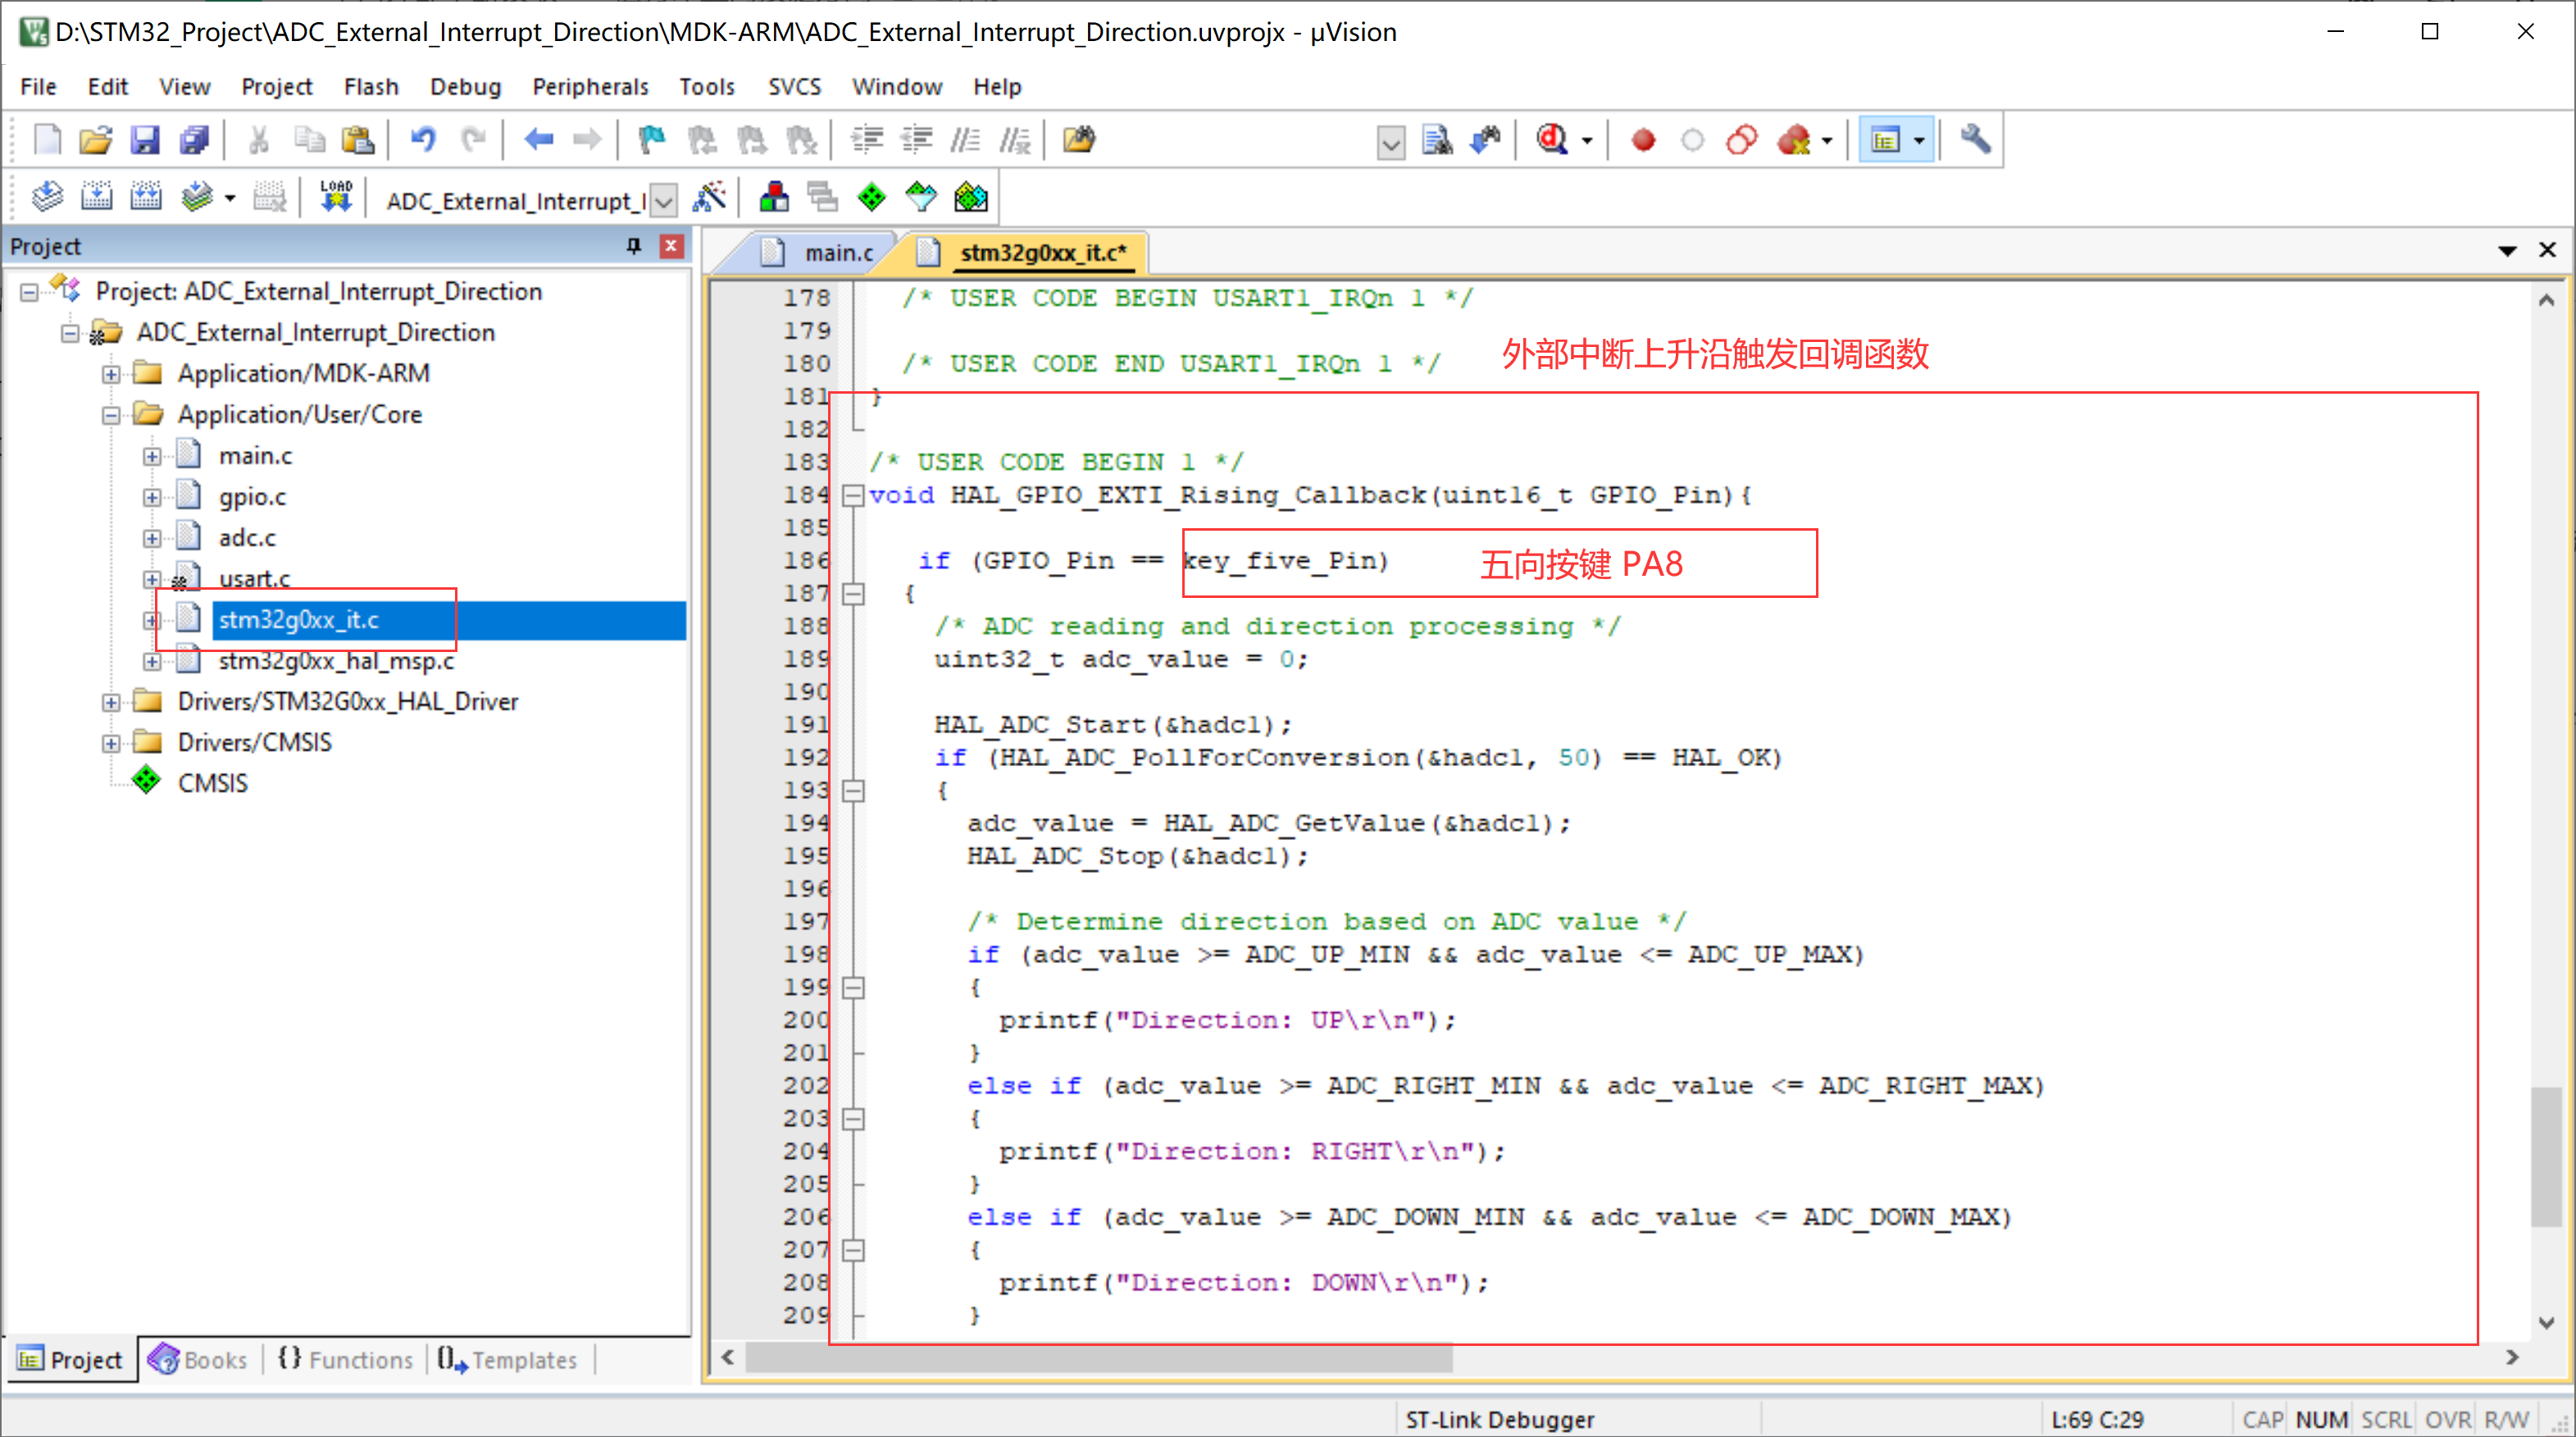Switch to the Books tab at the panel bottom
The width and height of the screenshot is (2576, 1437).
point(198,1360)
